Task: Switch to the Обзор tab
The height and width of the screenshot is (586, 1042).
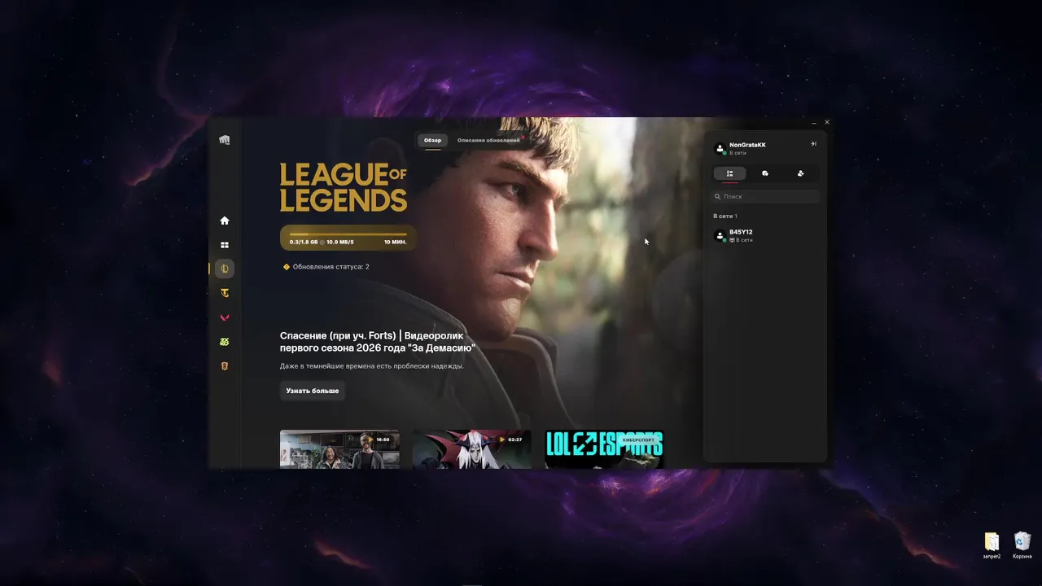Action: (433, 141)
